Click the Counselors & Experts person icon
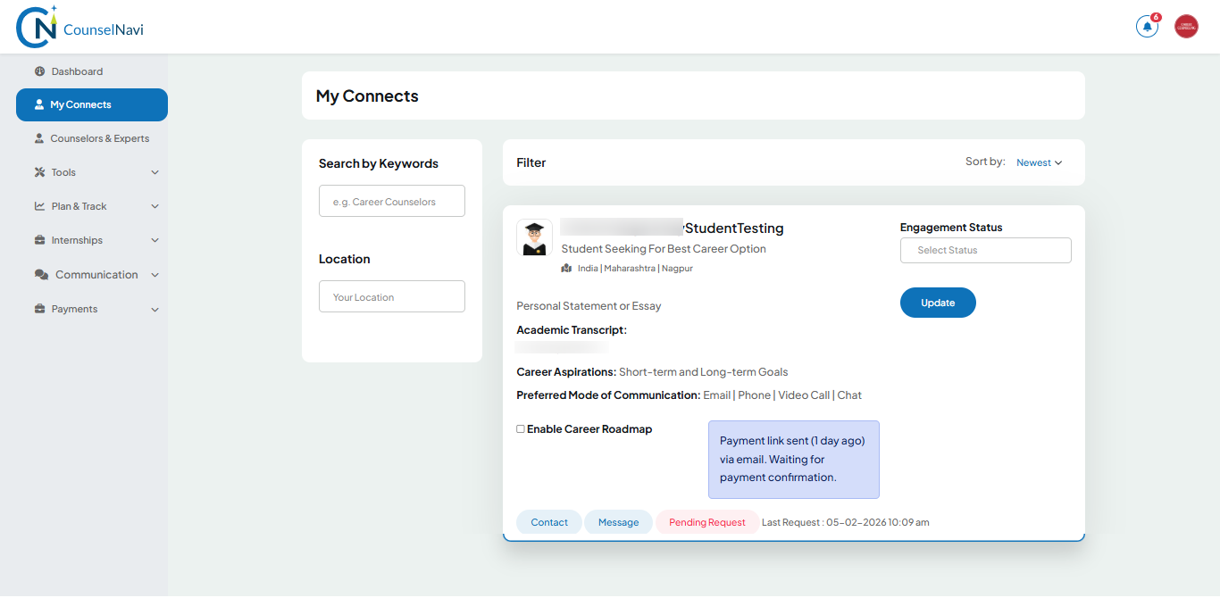 (39, 138)
